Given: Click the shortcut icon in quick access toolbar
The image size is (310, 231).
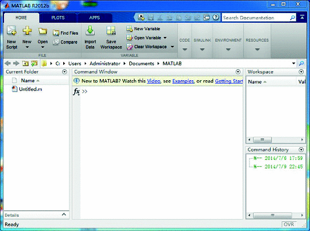Looking at the screenshot, I should (141, 18).
